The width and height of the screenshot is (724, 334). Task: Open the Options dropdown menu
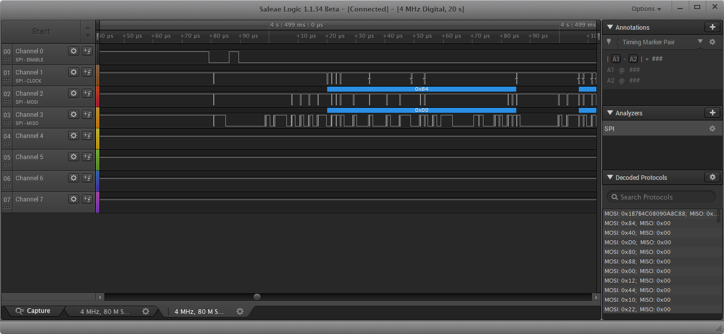[x=646, y=9]
